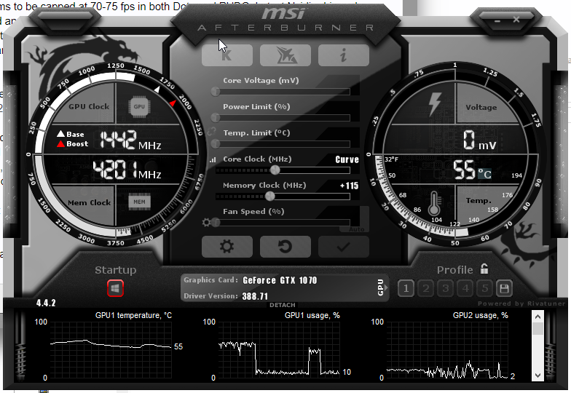
Task: Select profile slot 4
Action: point(465,288)
